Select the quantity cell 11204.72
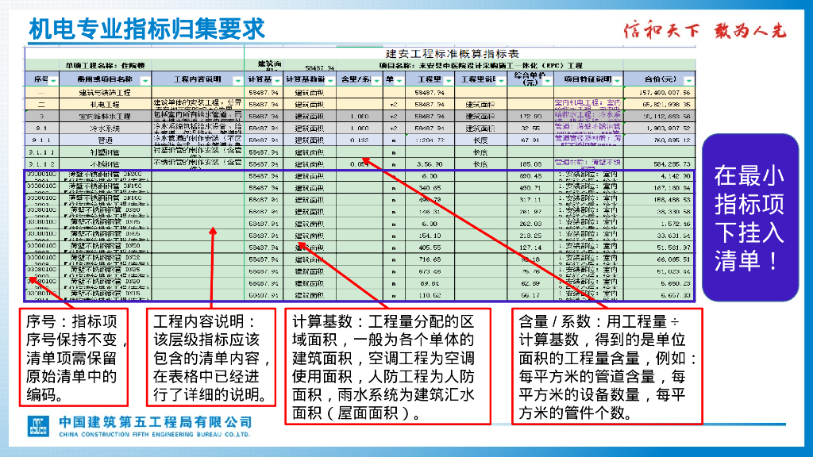 point(430,140)
